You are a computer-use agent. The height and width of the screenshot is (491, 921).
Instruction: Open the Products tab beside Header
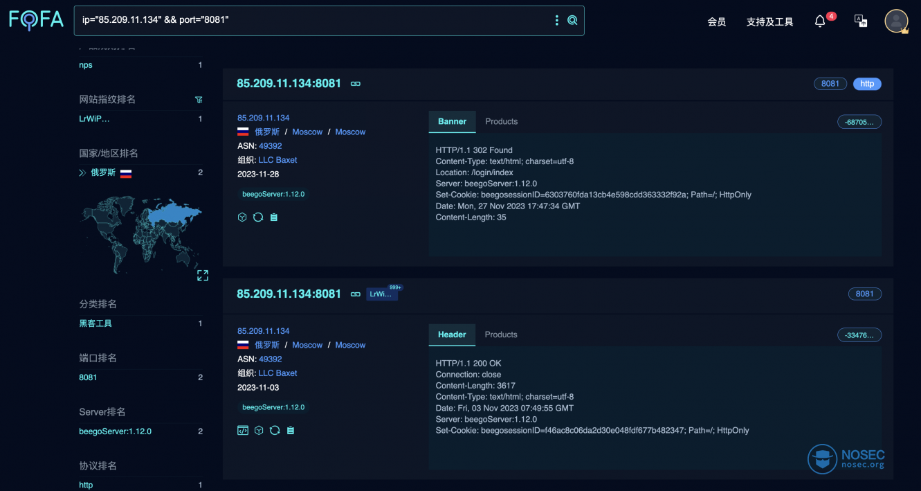point(501,334)
